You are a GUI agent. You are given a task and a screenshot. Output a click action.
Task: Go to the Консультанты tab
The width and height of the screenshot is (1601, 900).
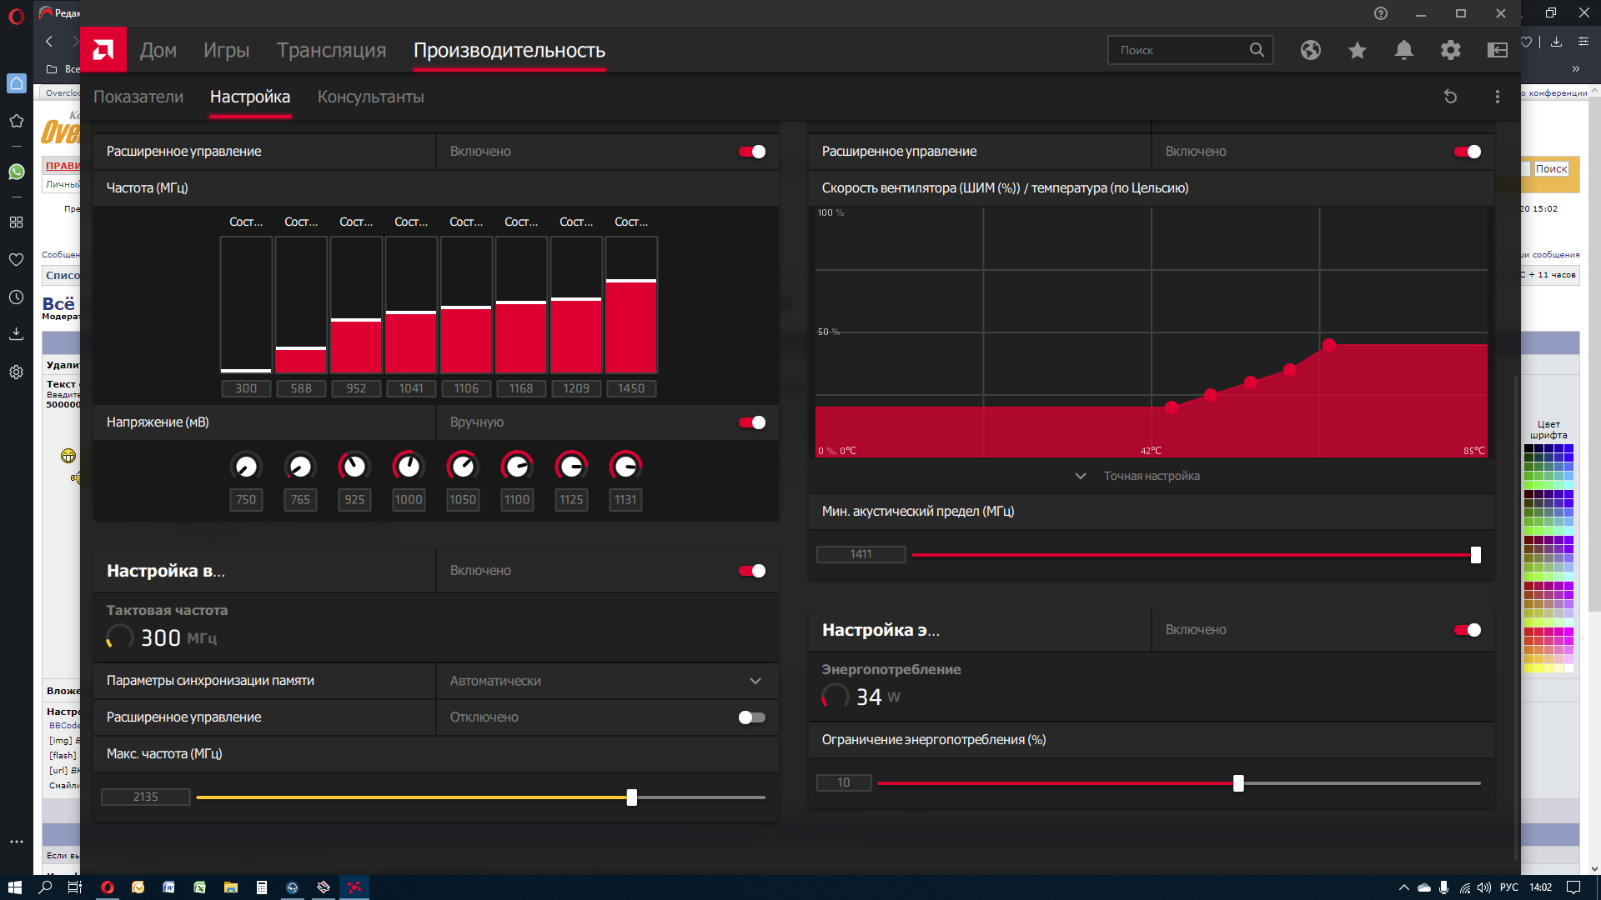[370, 97]
